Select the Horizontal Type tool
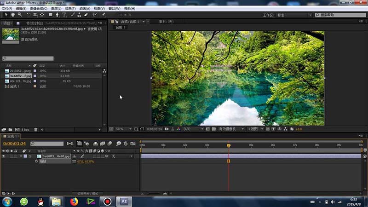 [x=64, y=15]
